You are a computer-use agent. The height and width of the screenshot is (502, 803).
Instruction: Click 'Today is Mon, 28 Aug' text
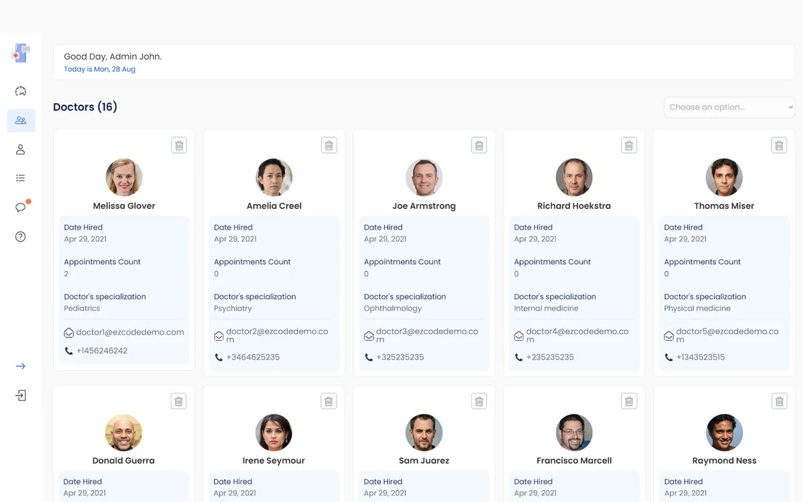(x=100, y=69)
